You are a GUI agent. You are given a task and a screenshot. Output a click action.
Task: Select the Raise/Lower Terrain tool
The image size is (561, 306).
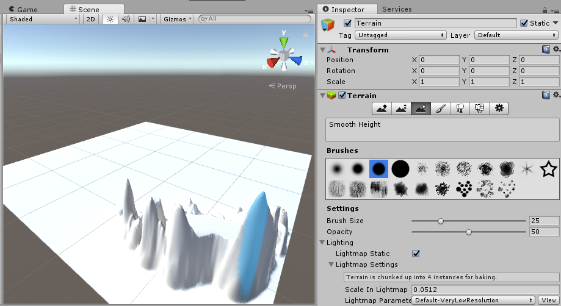(382, 109)
